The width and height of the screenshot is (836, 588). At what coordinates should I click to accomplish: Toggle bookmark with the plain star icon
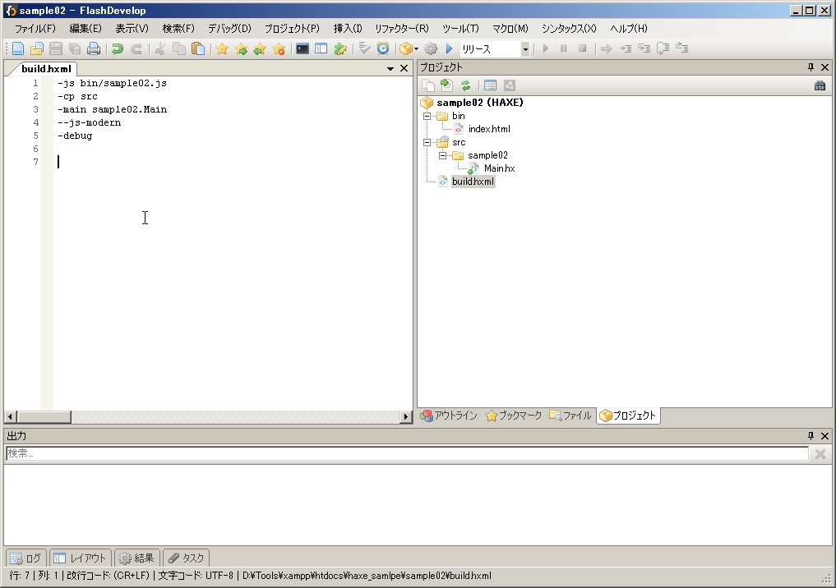pos(222,49)
